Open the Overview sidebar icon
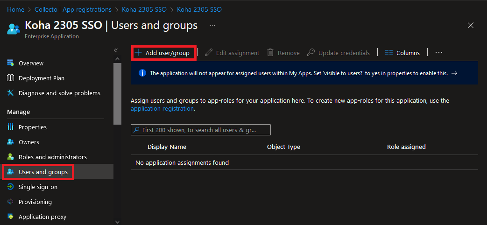This screenshot has width=487, height=225. [10, 63]
